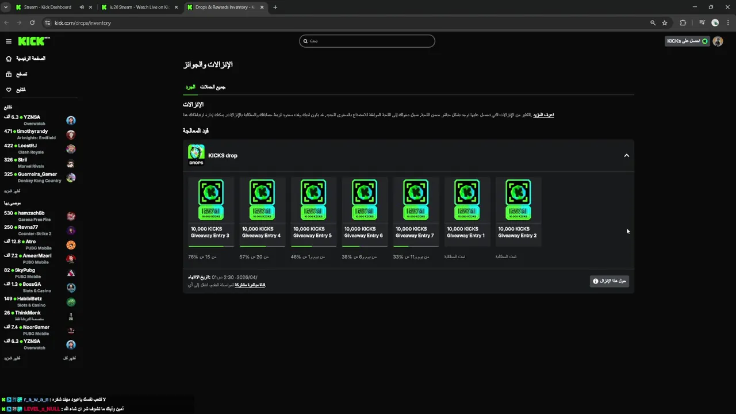Open LoostRJ channel avatar
This screenshot has height=414, width=736.
pyautogui.click(x=71, y=149)
